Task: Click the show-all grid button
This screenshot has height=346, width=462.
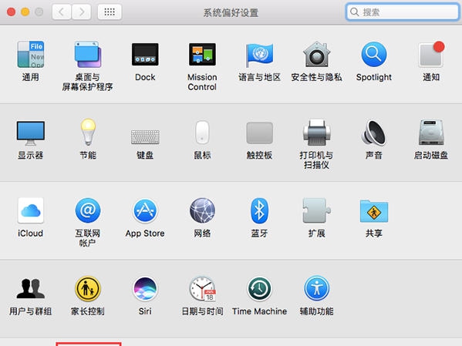Action: pos(110,12)
